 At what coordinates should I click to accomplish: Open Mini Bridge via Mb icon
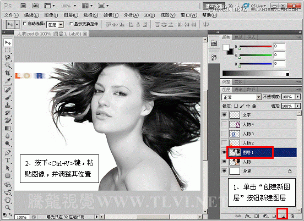[35, 6]
